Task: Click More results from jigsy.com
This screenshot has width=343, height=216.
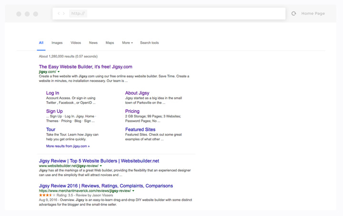Action: click(x=68, y=146)
